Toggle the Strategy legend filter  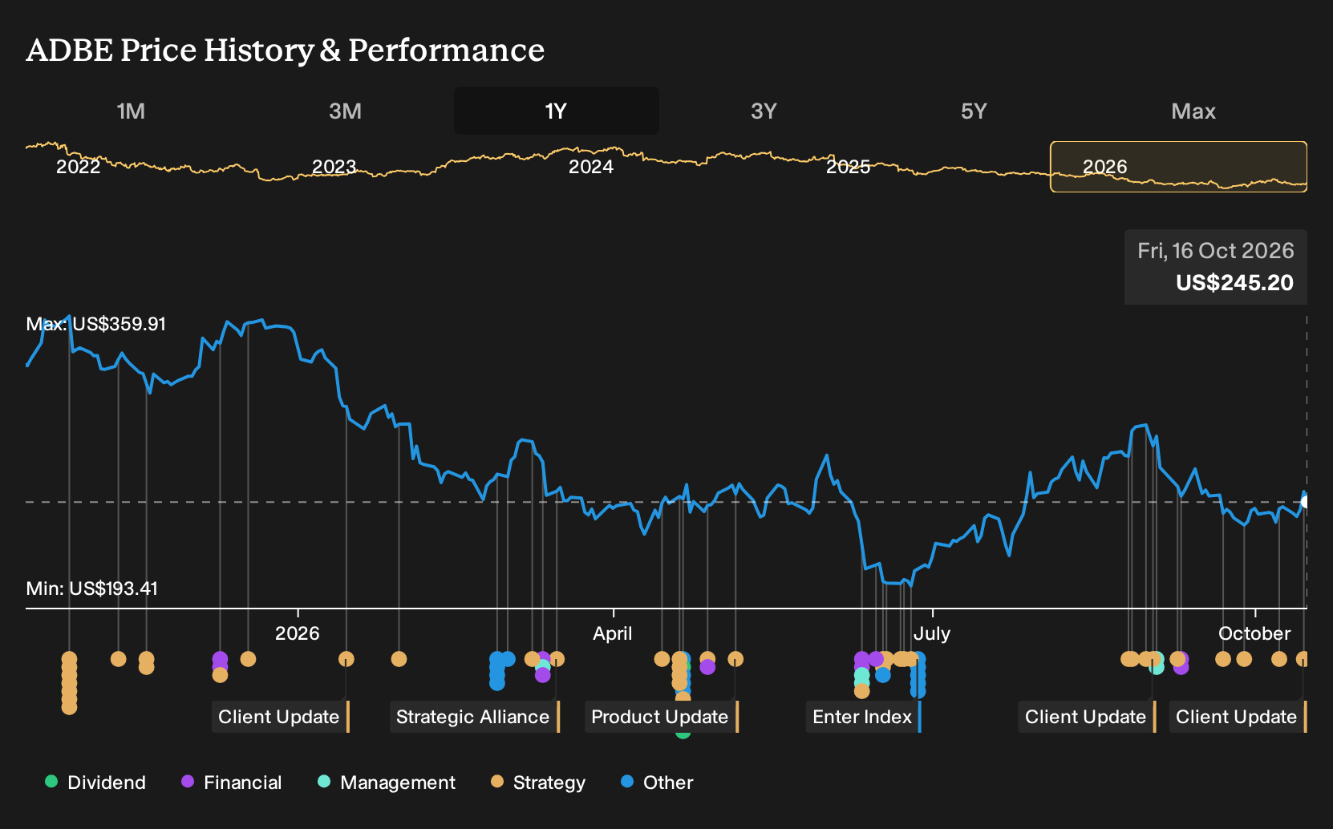[x=538, y=782]
